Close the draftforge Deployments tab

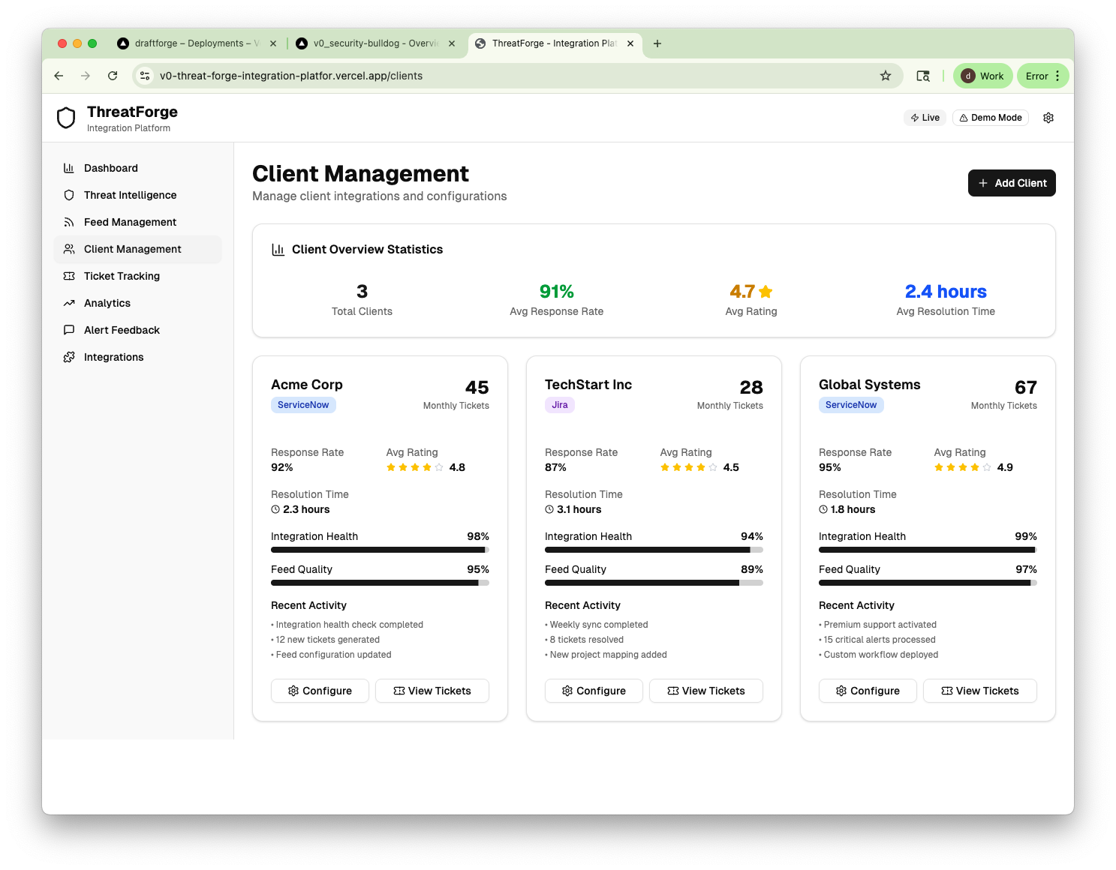click(x=273, y=43)
